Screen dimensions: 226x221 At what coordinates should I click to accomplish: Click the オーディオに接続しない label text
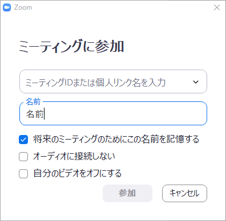[x=74, y=156]
